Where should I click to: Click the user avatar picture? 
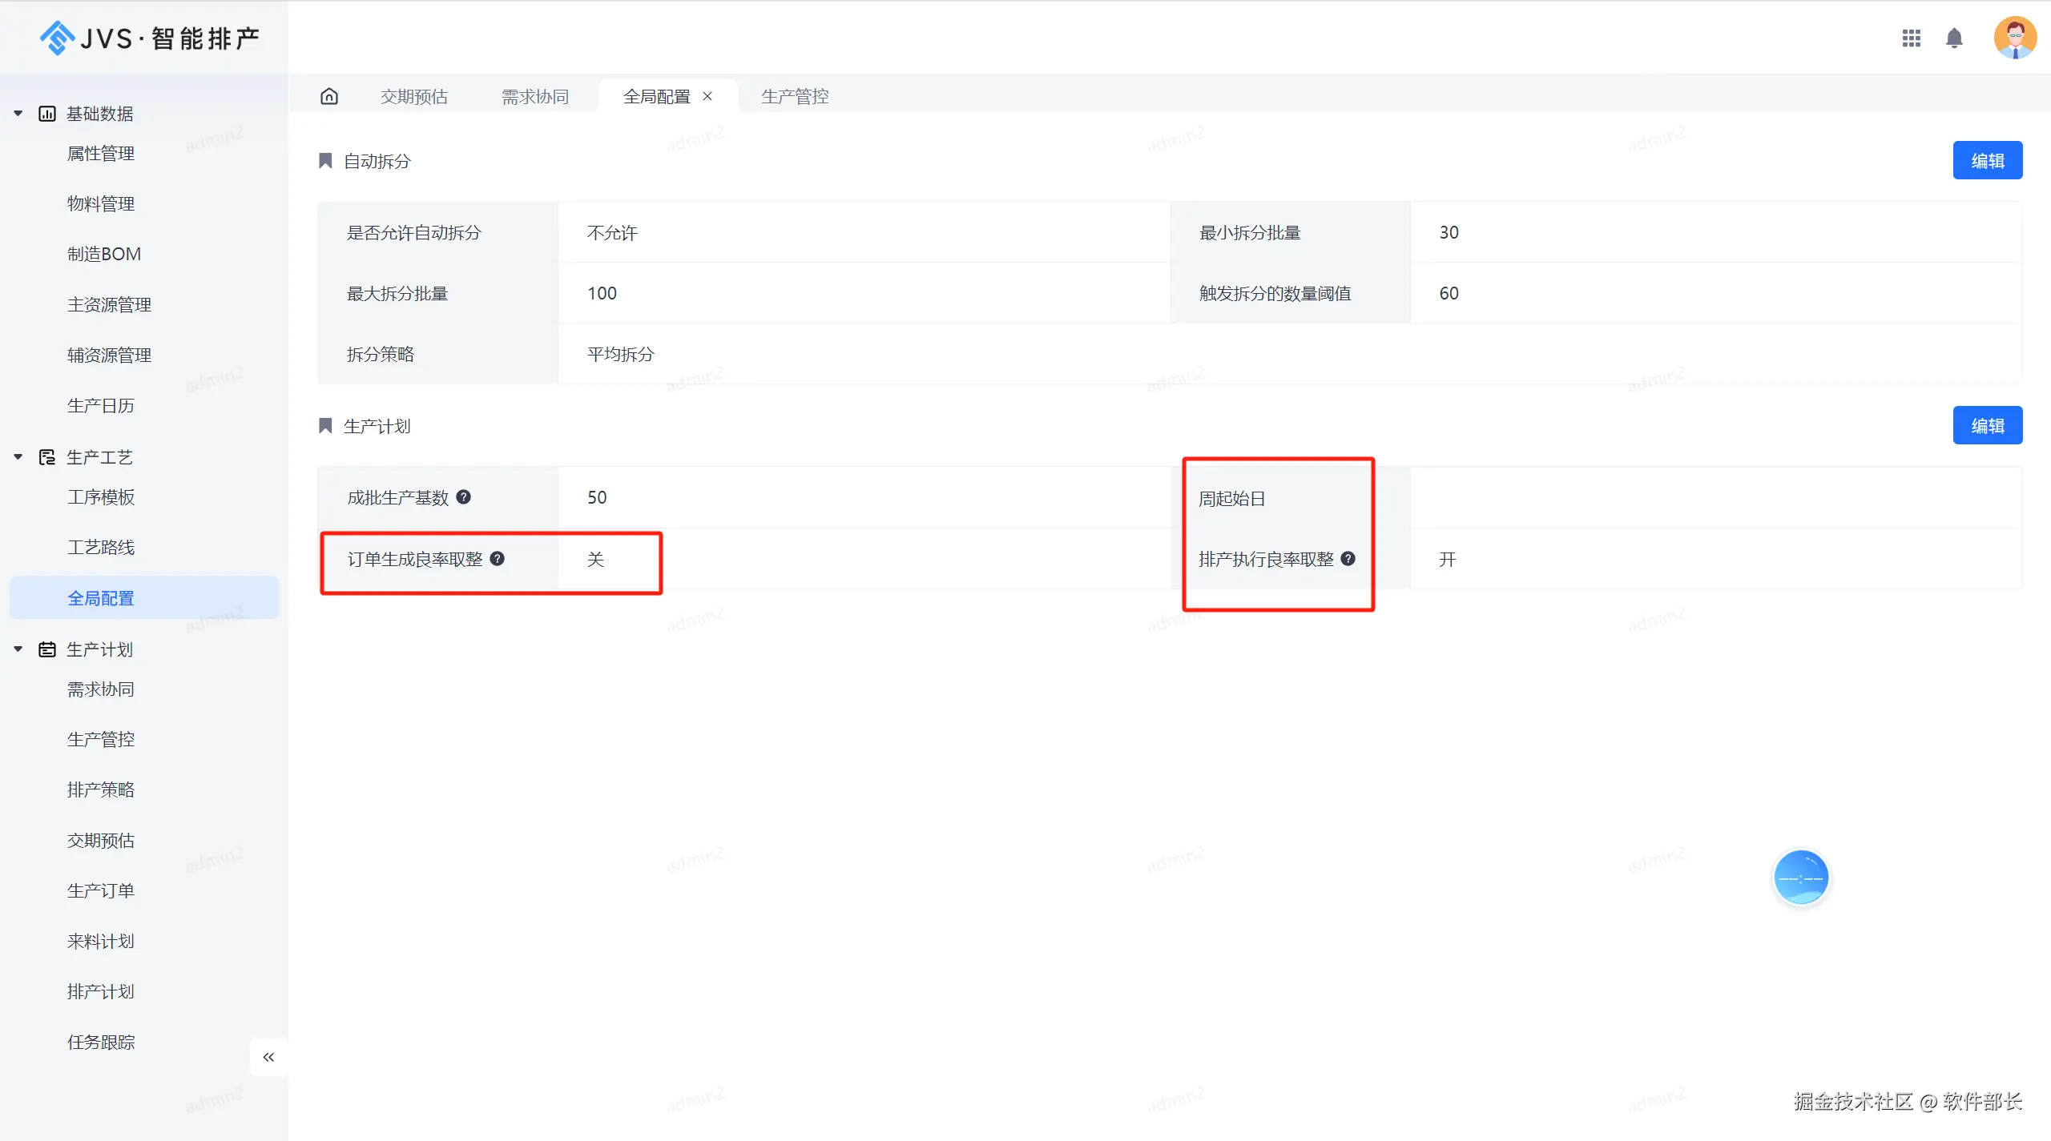2015,38
